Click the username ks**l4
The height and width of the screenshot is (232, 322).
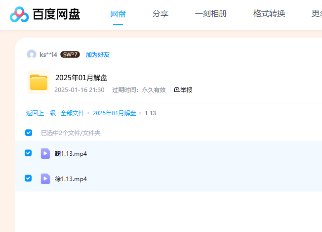[x=48, y=55]
